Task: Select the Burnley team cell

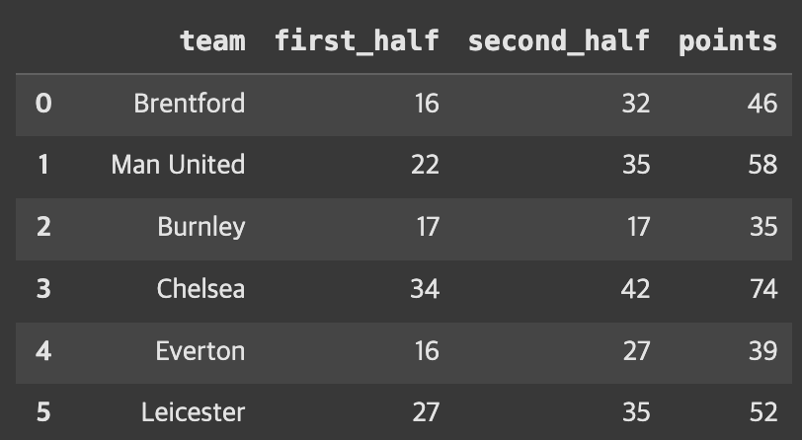Action: [201, 227]
